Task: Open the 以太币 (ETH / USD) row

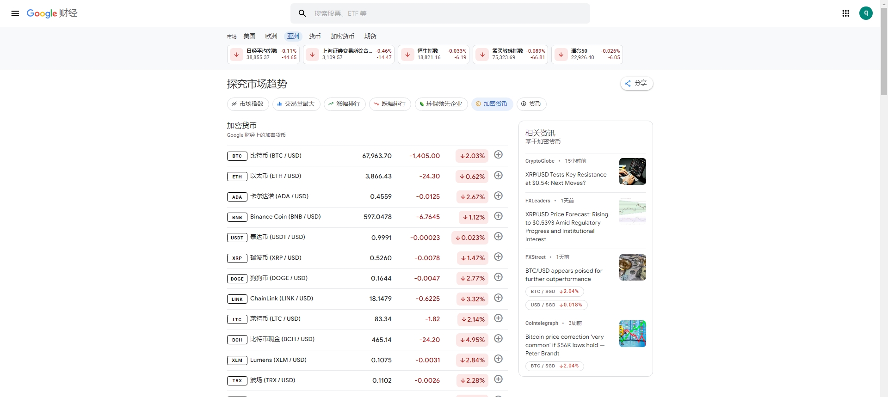Action: click(367, 176)
